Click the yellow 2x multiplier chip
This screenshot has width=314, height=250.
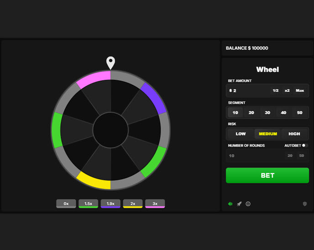coord(133,203)
